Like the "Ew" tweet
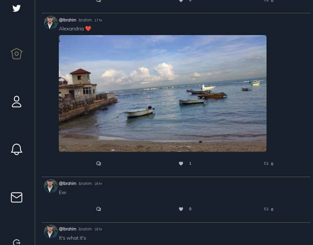Screen dimensions: 313x245 181,209
